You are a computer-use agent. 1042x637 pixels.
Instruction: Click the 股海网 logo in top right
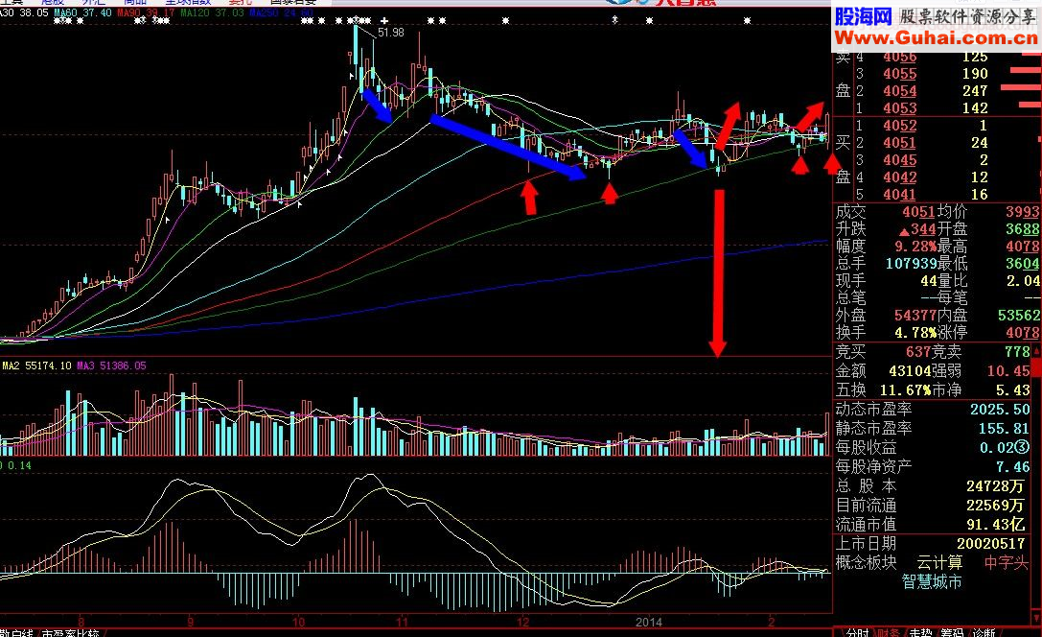pos(862,16)
